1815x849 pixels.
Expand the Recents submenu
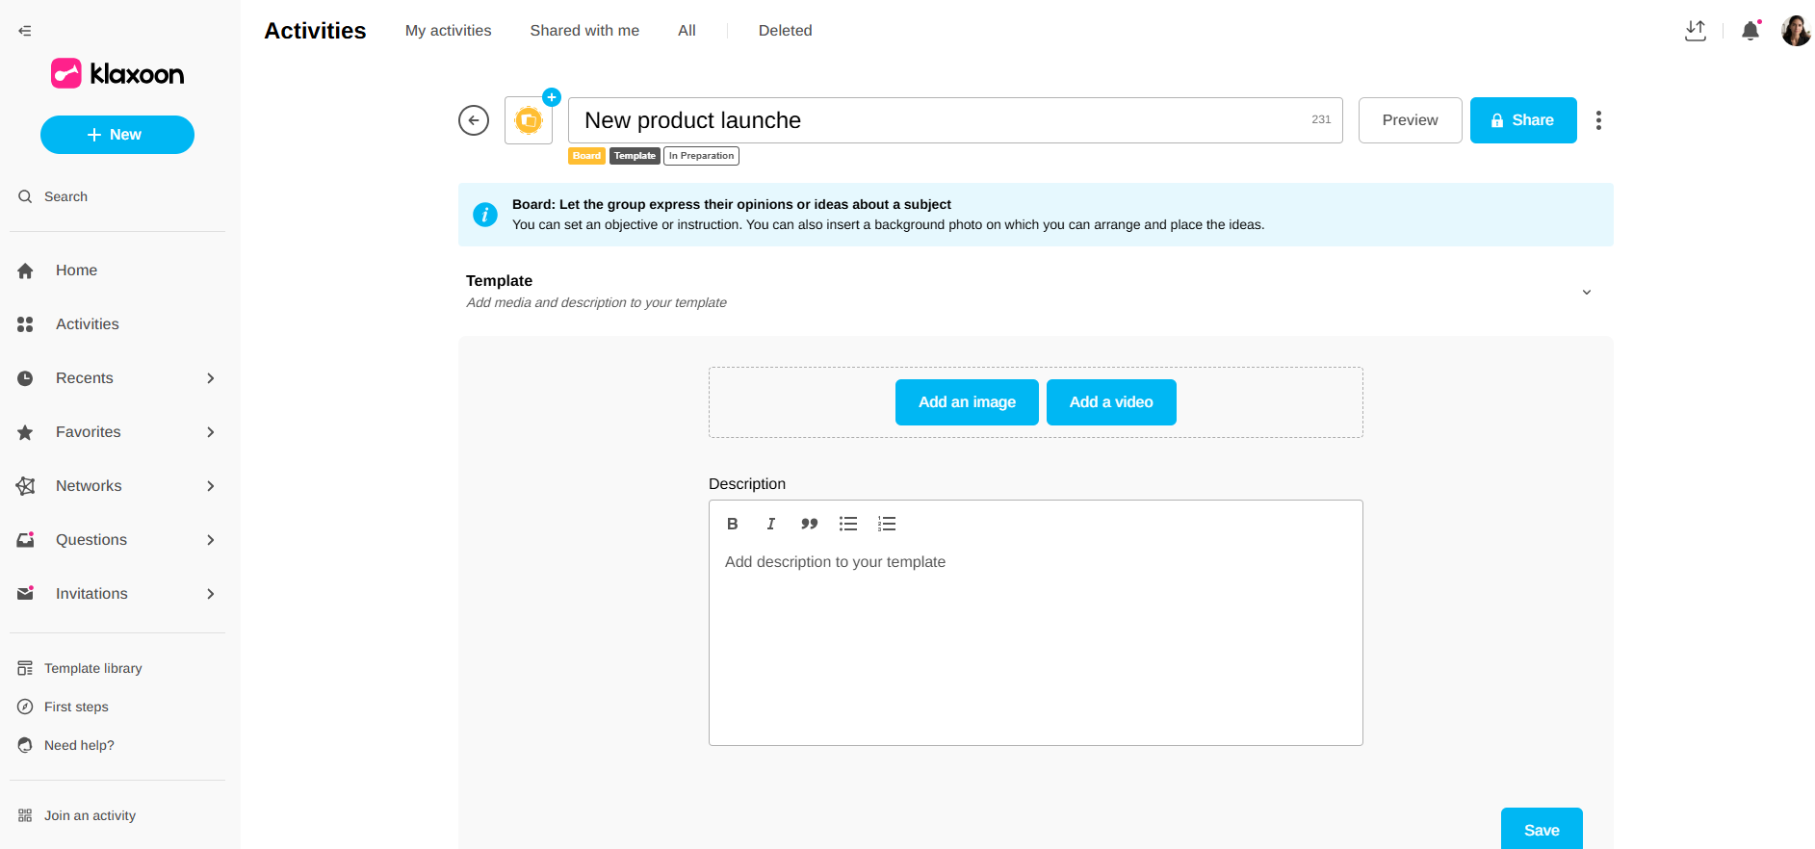coord(210,378)
